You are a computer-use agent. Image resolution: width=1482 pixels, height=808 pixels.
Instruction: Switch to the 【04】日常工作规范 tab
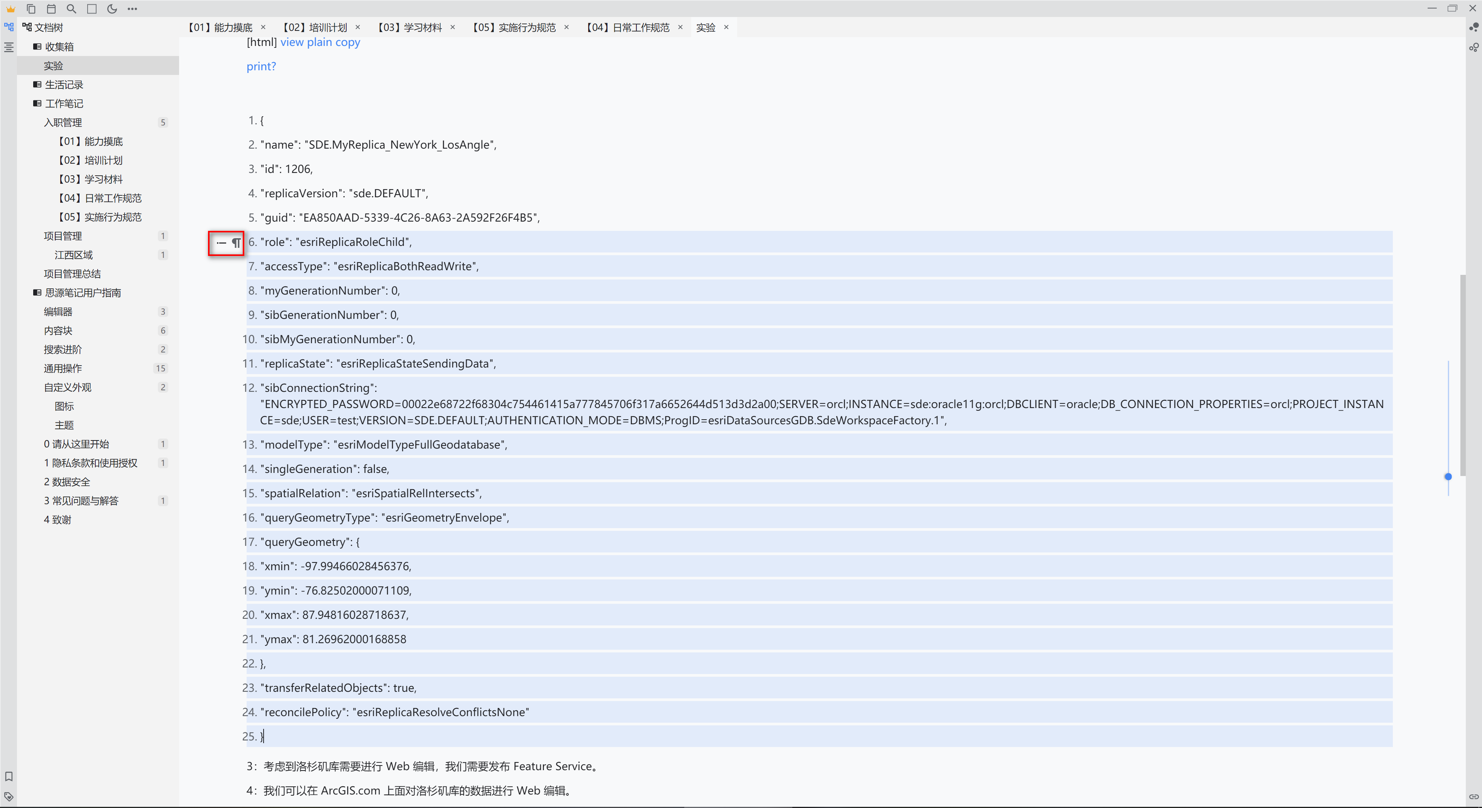(628, 27)
